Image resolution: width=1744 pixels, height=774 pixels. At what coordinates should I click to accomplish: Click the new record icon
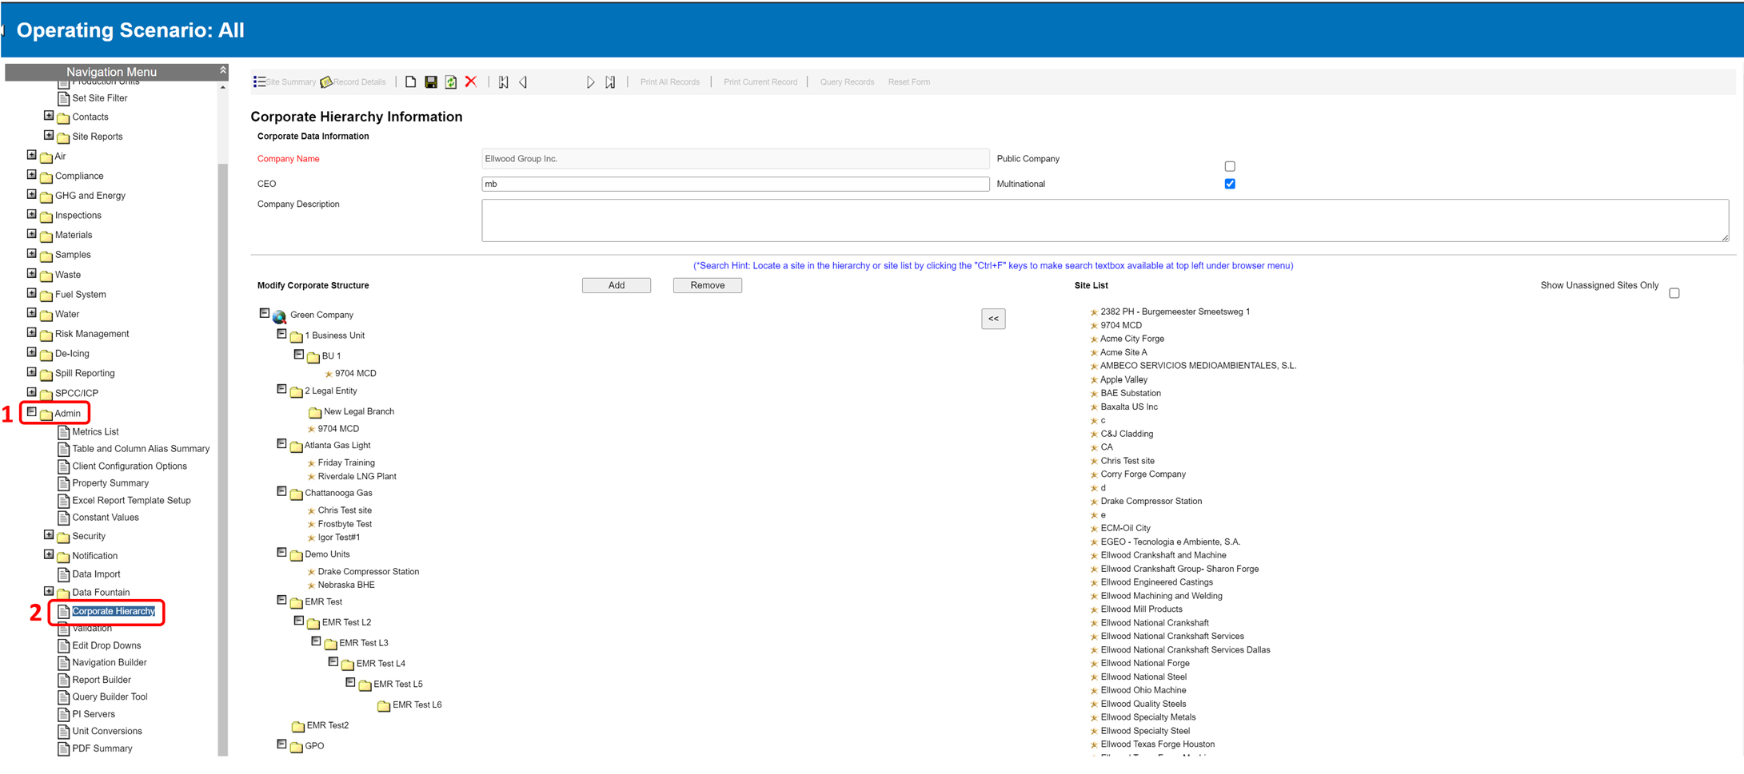click(410, 81)
